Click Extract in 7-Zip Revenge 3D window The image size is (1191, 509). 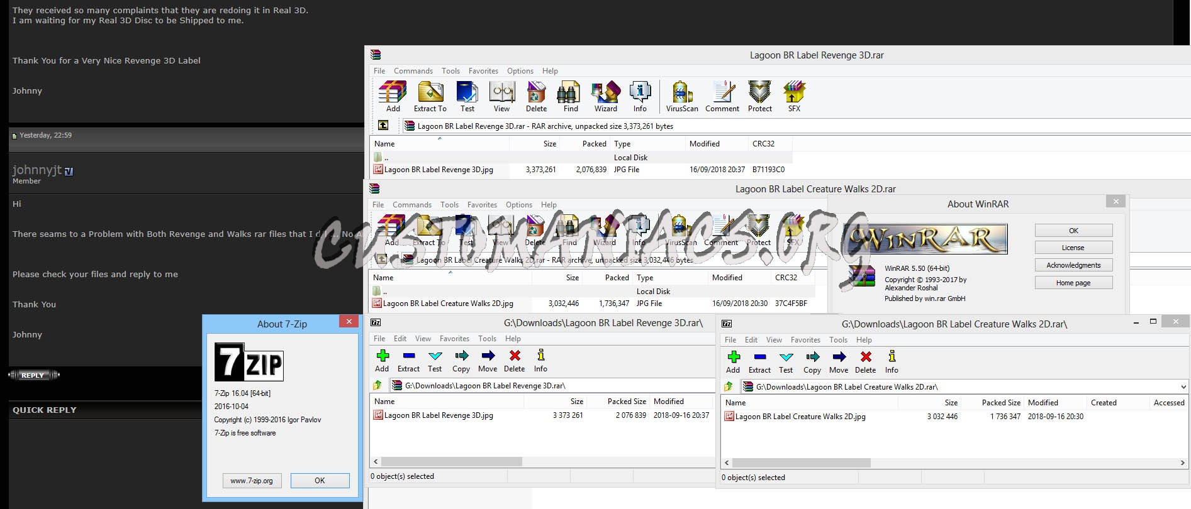[408, 361]
